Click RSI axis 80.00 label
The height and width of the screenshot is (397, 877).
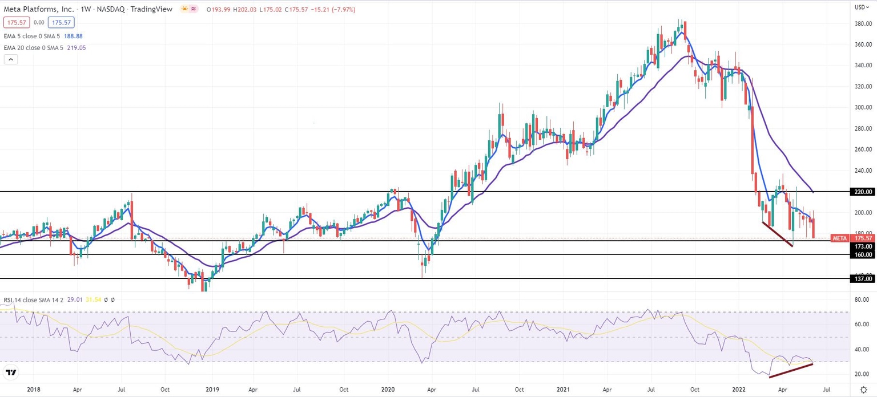click(862, 299)
